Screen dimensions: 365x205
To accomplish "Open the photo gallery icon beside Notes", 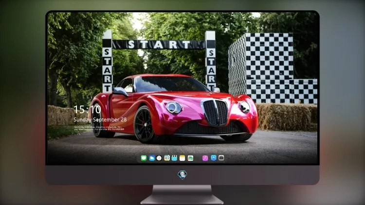I will tap(190, 158).
